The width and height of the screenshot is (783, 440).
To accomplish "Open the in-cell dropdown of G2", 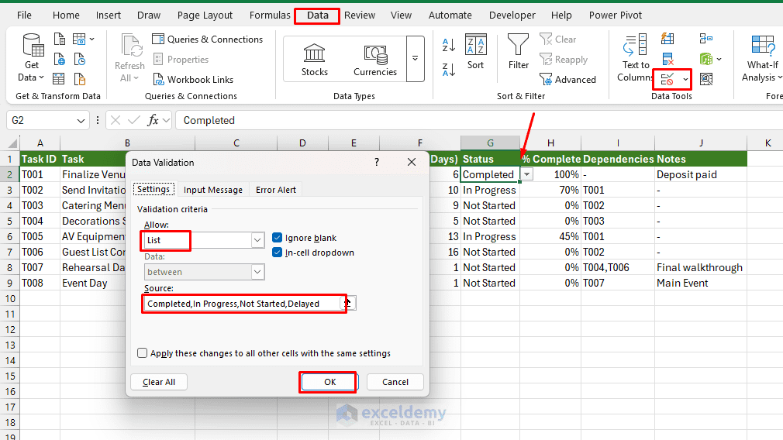I will tap(527, 174).
